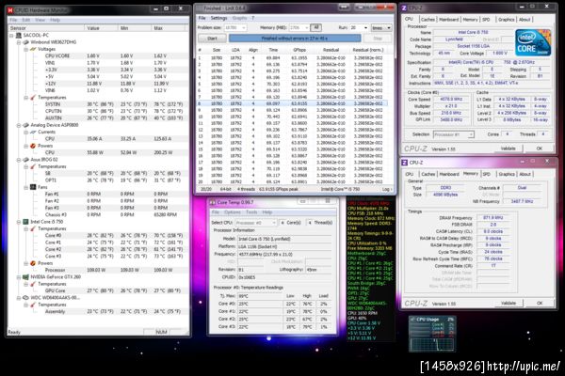
Task: Click the All memory button in LinX
Action: [316, 27]
